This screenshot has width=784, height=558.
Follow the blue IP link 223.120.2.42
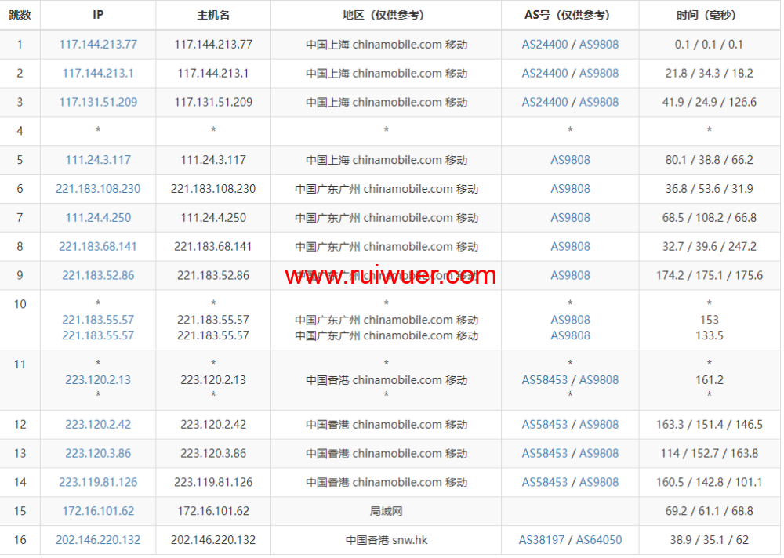click(98, 425)
